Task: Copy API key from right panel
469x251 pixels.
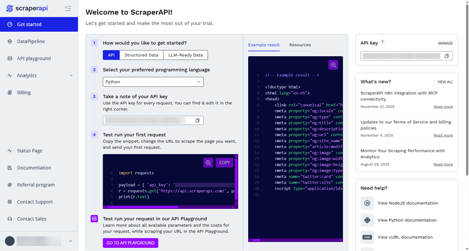Action: (x=447, y=56)
